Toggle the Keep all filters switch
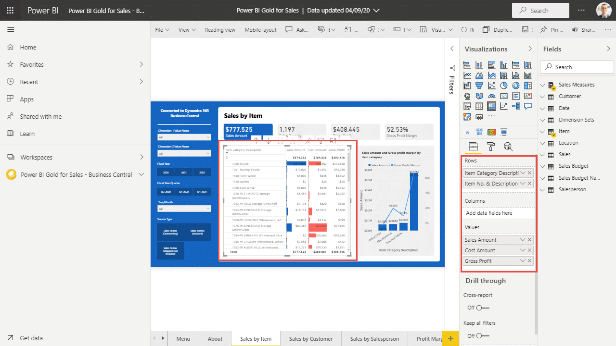This screenshot has width=616, height=346. pos(483,335)
